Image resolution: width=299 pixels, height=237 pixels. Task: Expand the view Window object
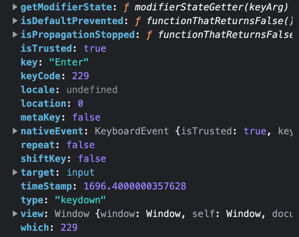coord(15,214)
